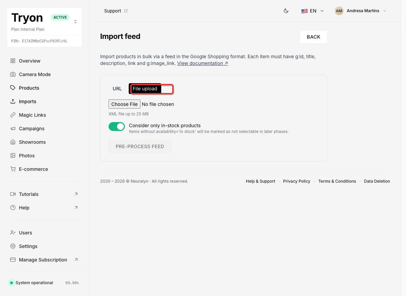Open the Overview grid icon in sidebar

click(13, 61)
